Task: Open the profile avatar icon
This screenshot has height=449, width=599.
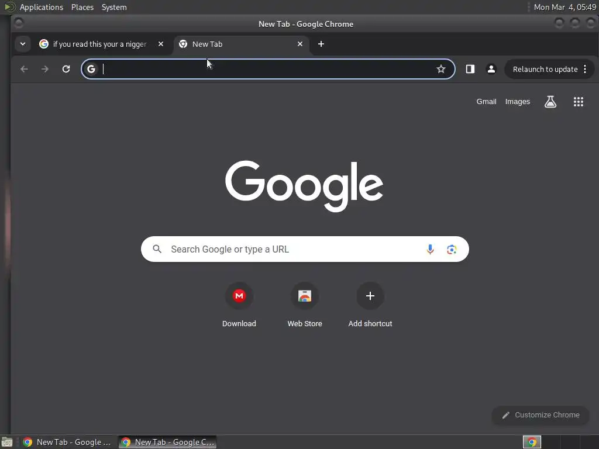Action: 491,69
